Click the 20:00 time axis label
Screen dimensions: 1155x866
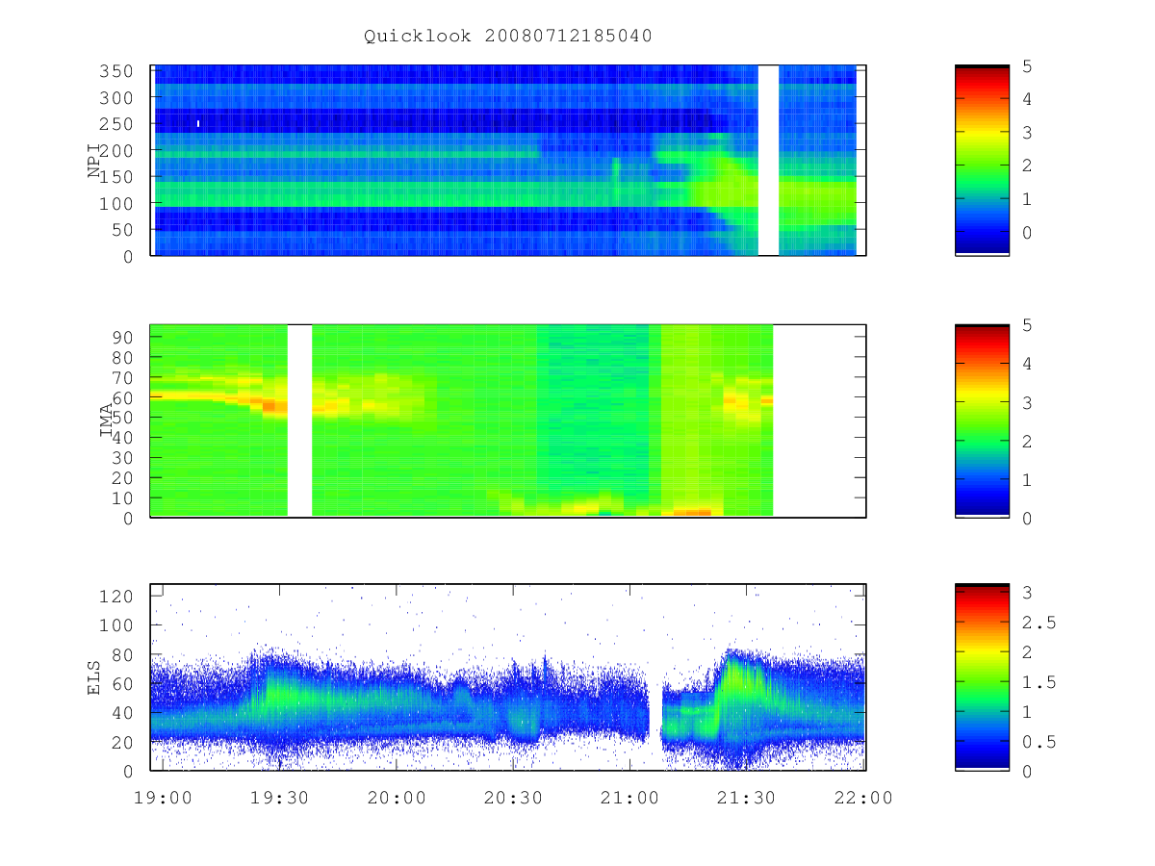397,798
